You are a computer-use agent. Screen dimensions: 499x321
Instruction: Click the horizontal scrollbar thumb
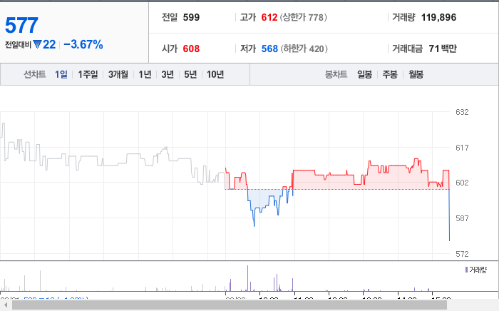click(230, 305)
